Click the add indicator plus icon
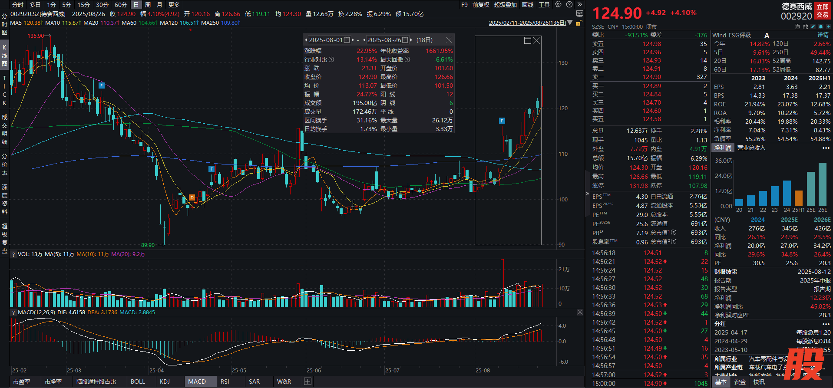The height and width of the screenshot is (388, 833). pyautogui.click(x=307, y=381)
